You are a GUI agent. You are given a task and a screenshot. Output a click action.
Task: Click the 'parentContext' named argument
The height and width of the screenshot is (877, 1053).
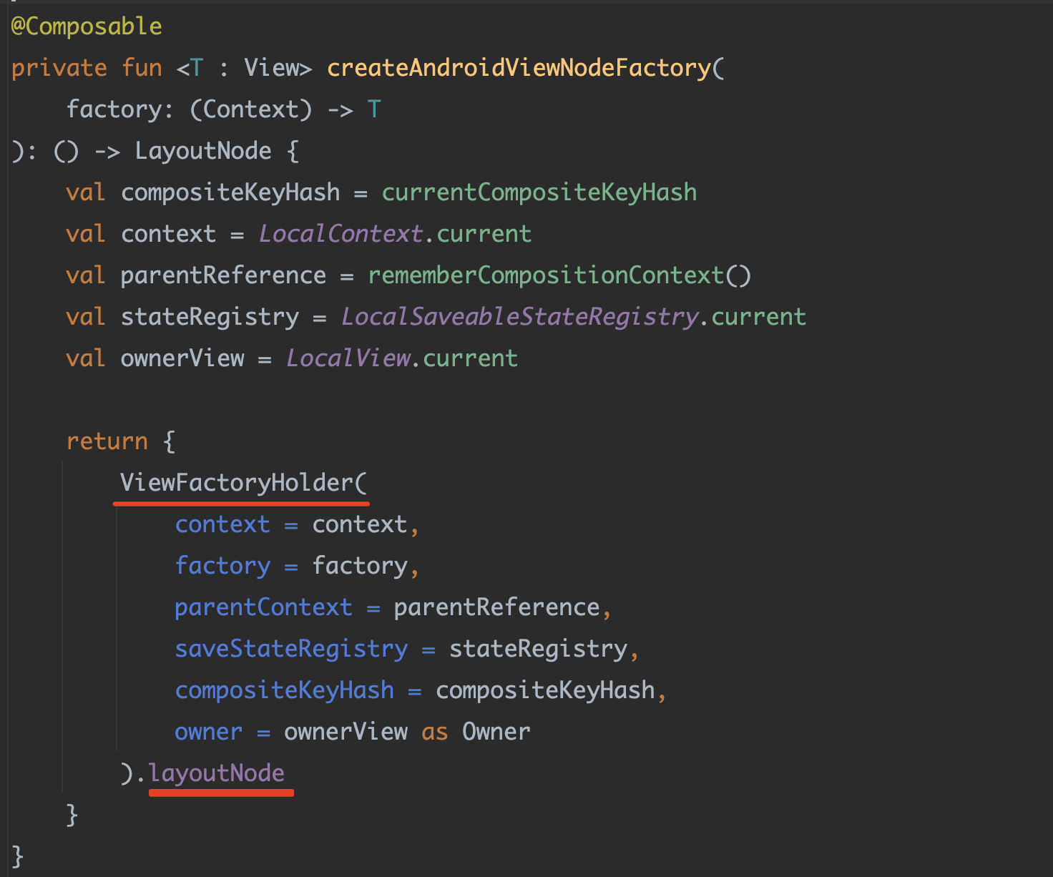(x=264, y=607)
